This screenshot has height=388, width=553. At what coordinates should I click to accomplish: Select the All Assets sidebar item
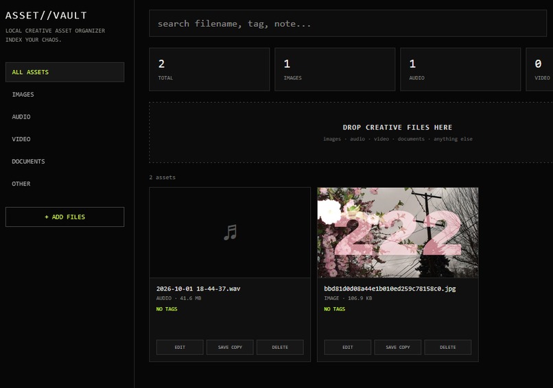65,72
